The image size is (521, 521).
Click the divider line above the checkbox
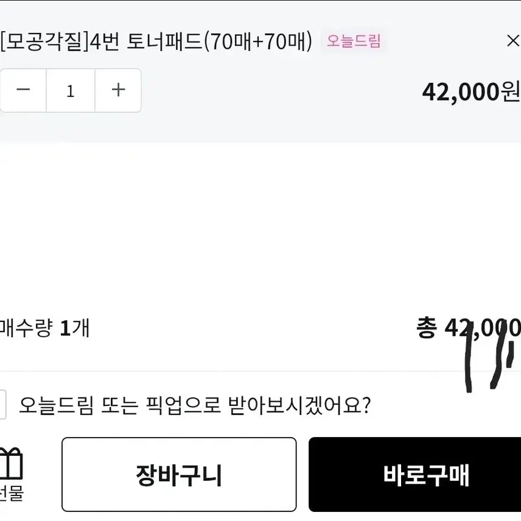tap(243, 371)
